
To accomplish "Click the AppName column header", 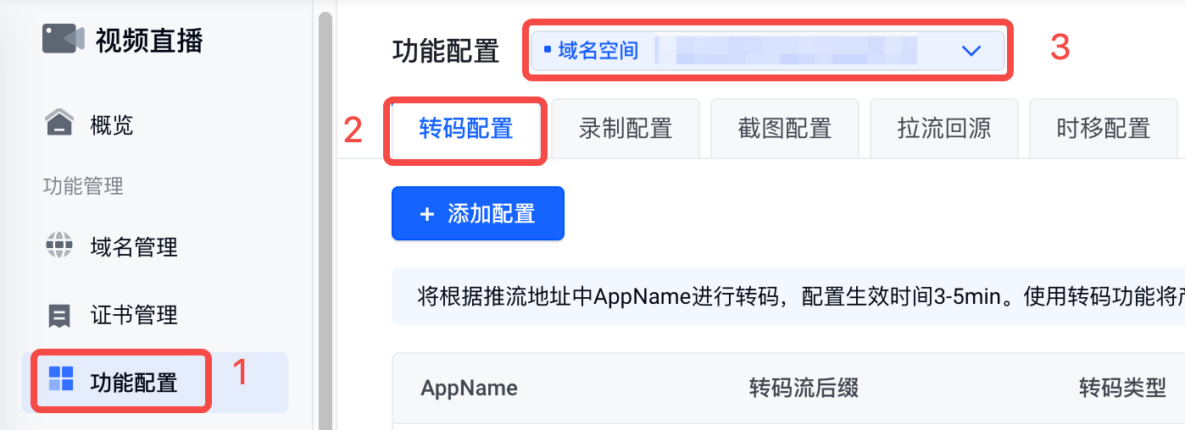I will pyautogui.click(x=469, y=388).
